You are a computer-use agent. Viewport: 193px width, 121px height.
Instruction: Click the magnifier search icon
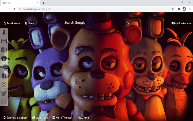(x=127, y=22)
